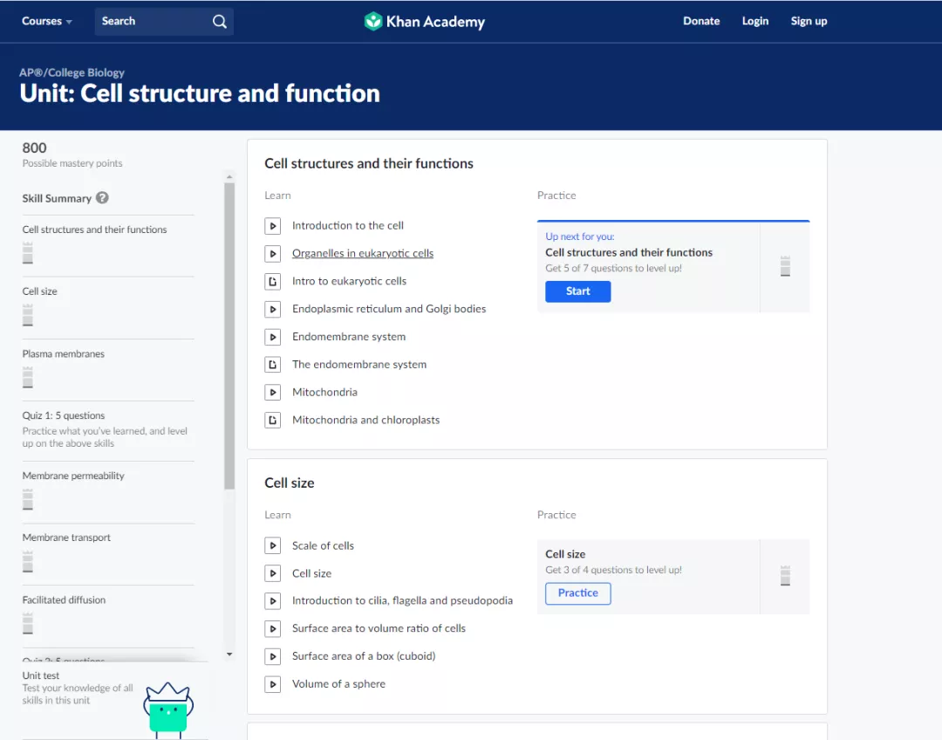Click video icon beside Scale of cells
The width and height of the screenshot is (942, 740).
coord(273,546)
